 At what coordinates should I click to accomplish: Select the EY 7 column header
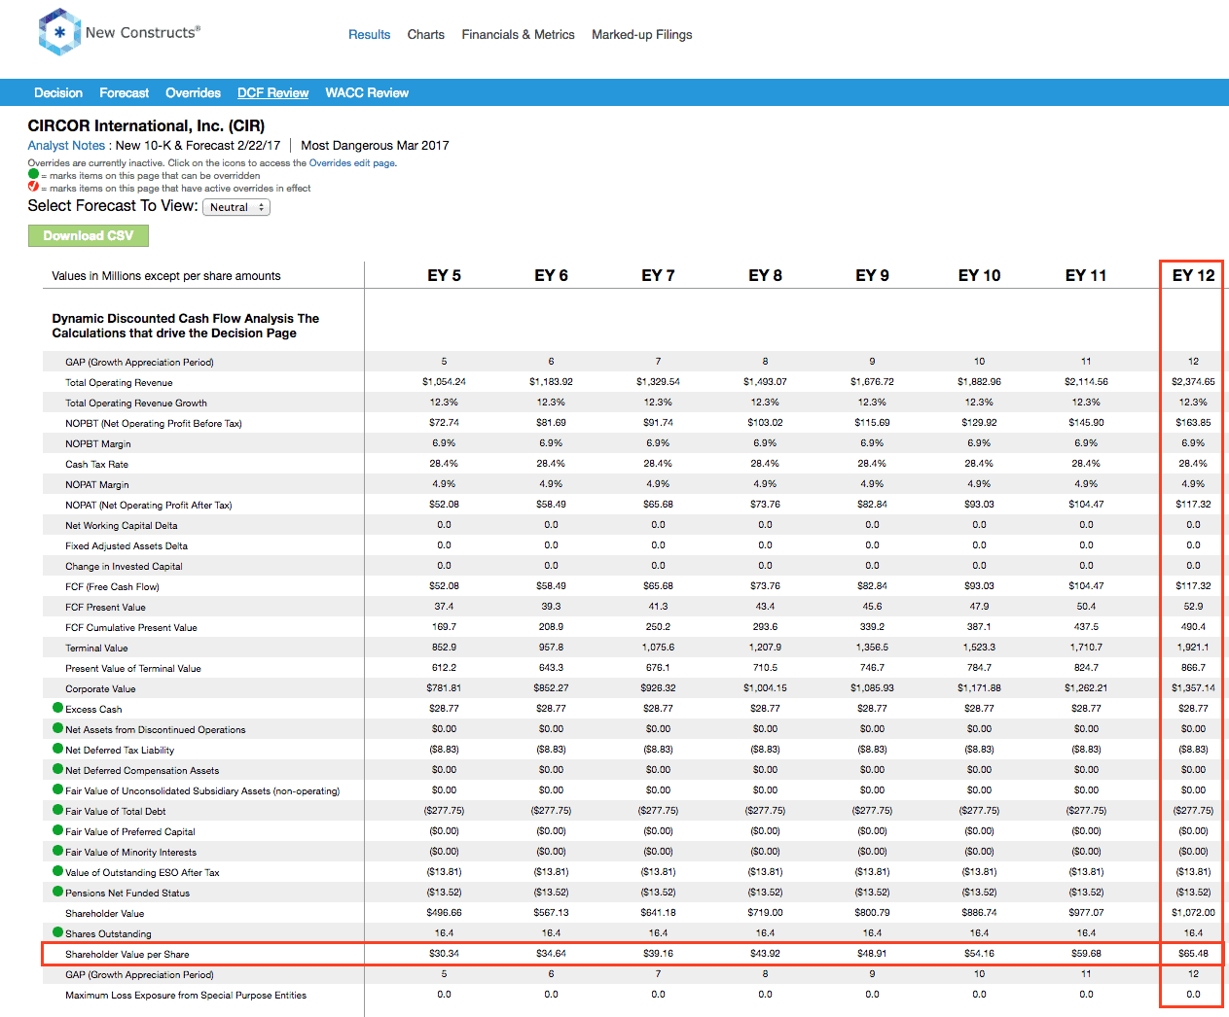tap(659, 275)
